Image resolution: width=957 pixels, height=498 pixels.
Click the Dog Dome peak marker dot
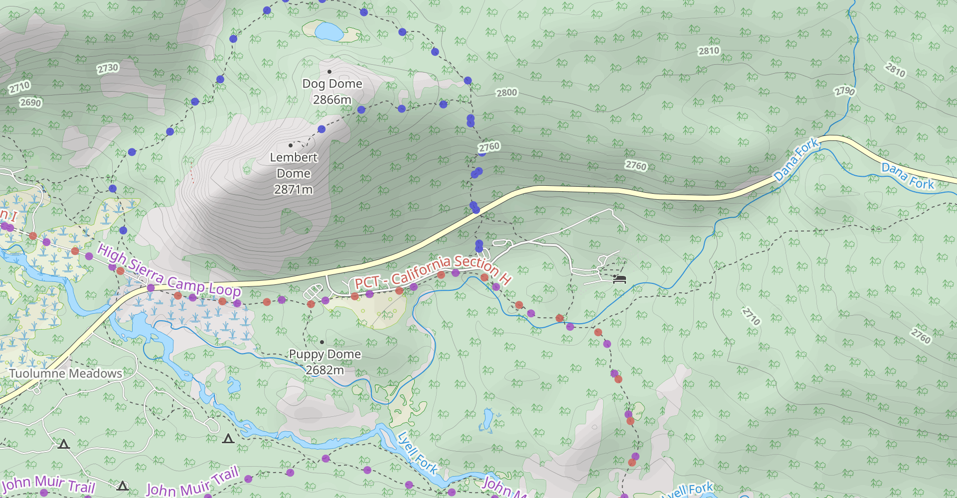click(x=329, y=72)
